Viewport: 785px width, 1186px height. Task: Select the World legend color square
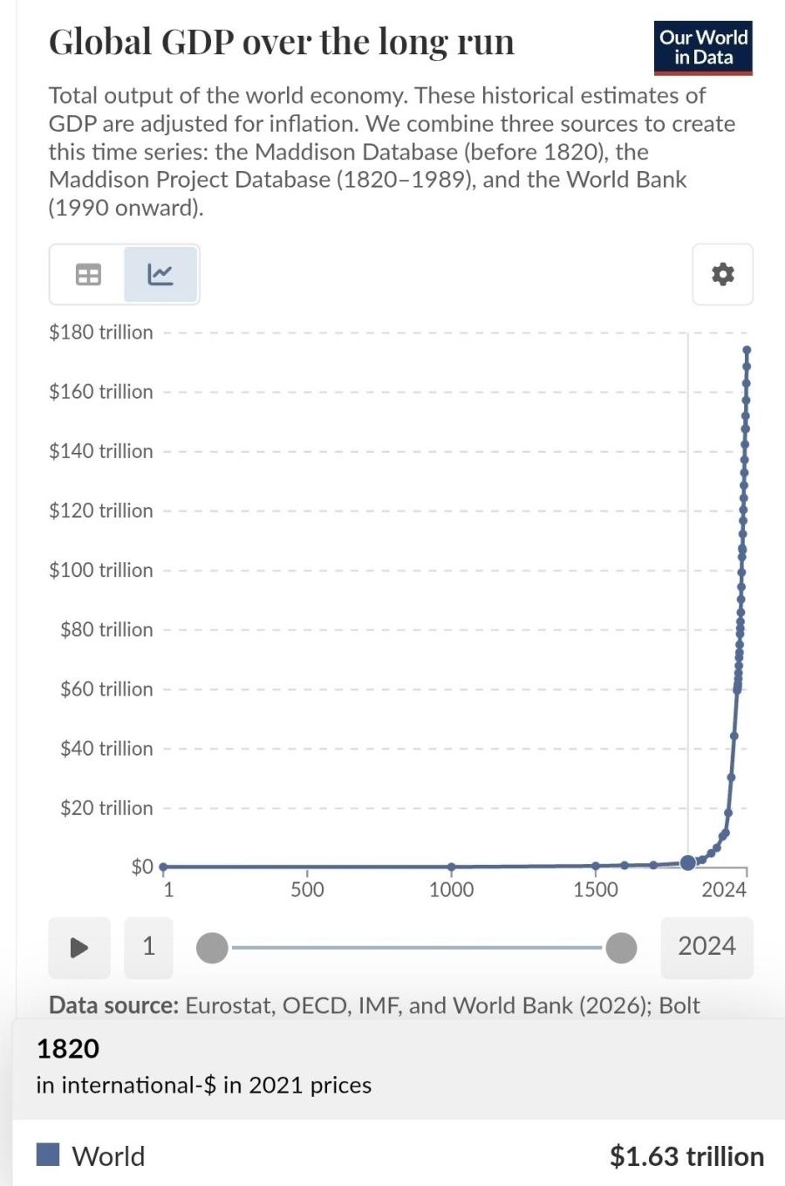point(48,1155)
